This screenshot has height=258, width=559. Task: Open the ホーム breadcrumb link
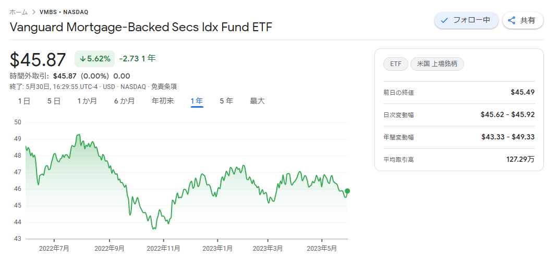[x=19, y=12]
